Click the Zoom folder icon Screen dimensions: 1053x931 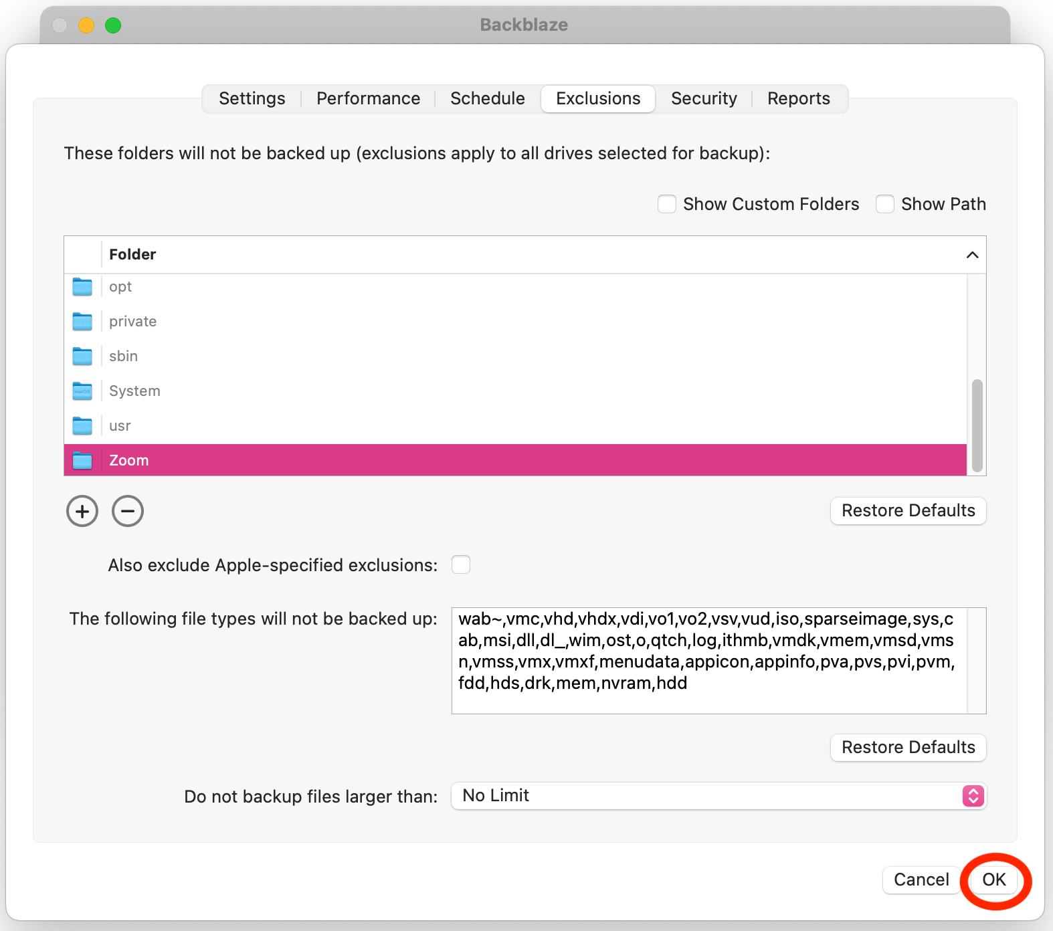(82, 461)
